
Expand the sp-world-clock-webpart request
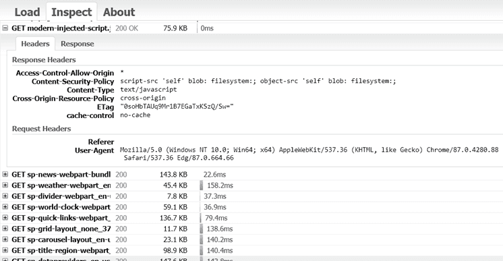tap(5, 207)
